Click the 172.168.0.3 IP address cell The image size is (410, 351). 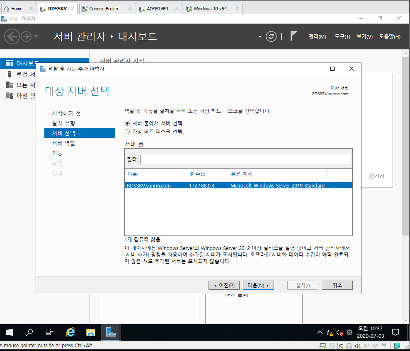tap(201, 186)
